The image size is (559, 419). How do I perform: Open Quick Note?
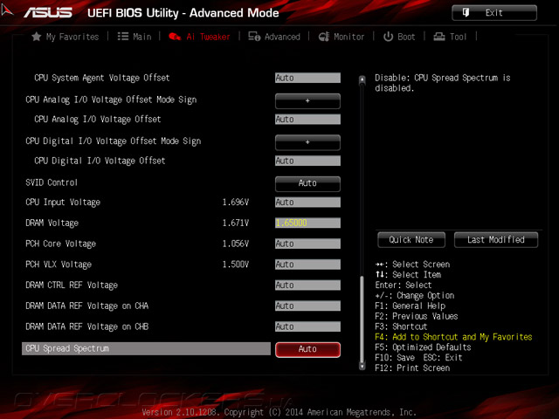411,240
